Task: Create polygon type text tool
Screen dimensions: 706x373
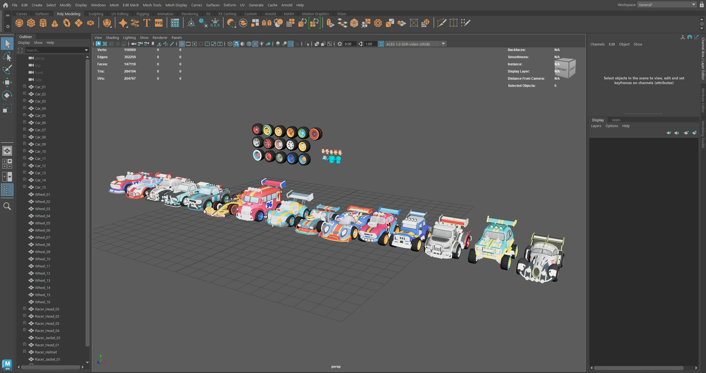Action: pyautogui.click(x=147, y=23)
